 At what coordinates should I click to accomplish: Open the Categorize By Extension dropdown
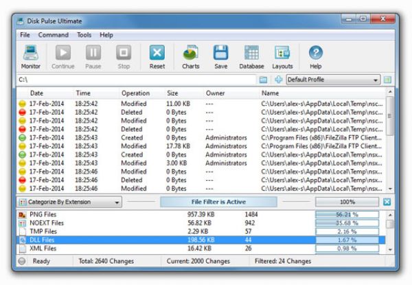point(69,202)
